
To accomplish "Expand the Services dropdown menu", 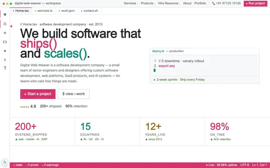I will [x=131, y=3].
